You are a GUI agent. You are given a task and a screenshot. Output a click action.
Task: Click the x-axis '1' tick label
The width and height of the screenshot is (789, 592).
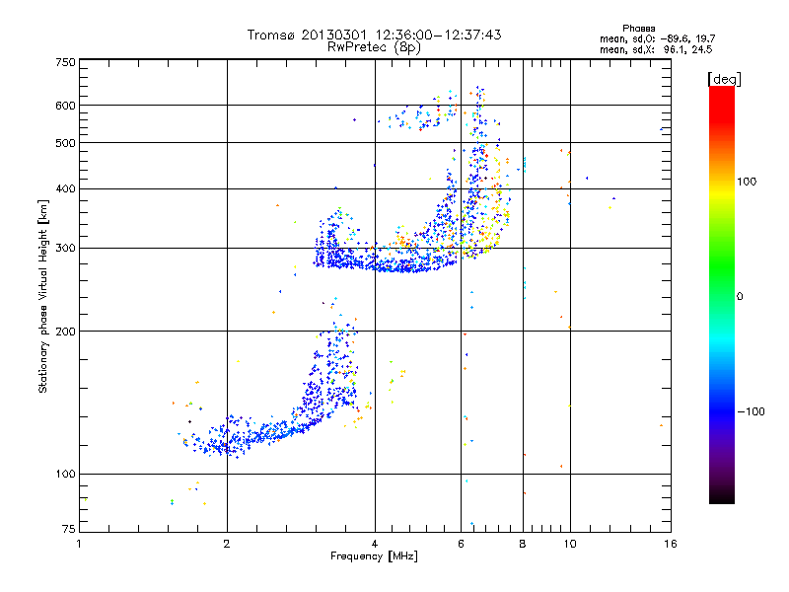(x=79, y=544)
